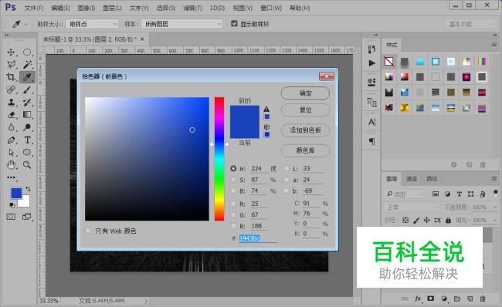Open the Styles panel menu
This screenshot has width=502, height=307.
(494, 45)
